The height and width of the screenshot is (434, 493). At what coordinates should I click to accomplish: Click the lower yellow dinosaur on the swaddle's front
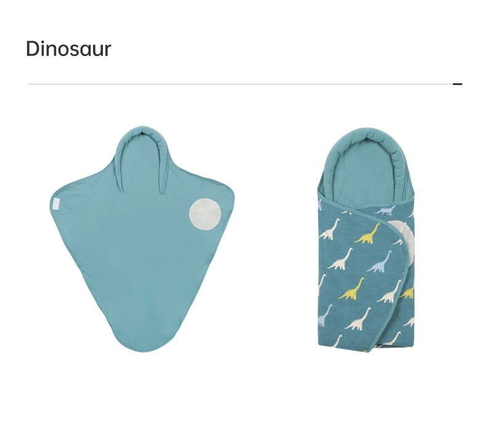[x=351, y=289]
